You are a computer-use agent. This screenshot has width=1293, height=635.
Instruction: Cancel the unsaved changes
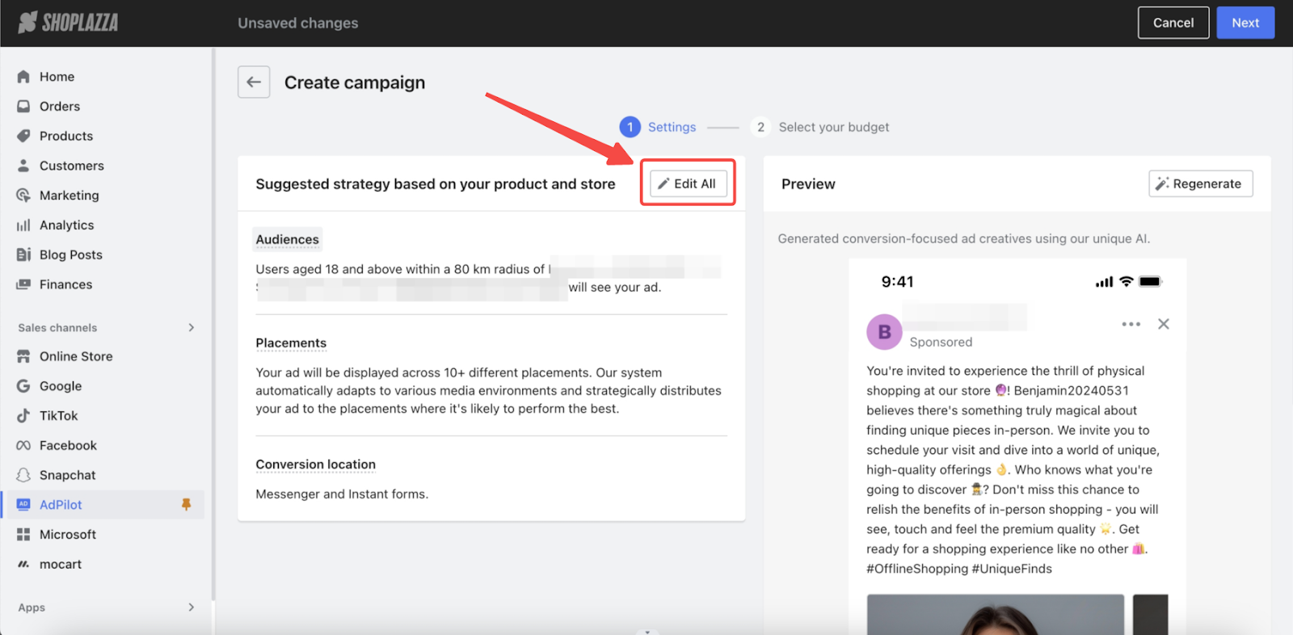(1173, 23)
